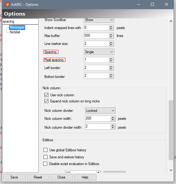Decrease the Left border value
This screenshot has width=176, height=184.
[x=111, y=69]
